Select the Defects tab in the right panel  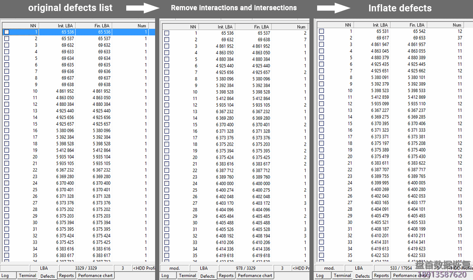[x=362, y=276]
